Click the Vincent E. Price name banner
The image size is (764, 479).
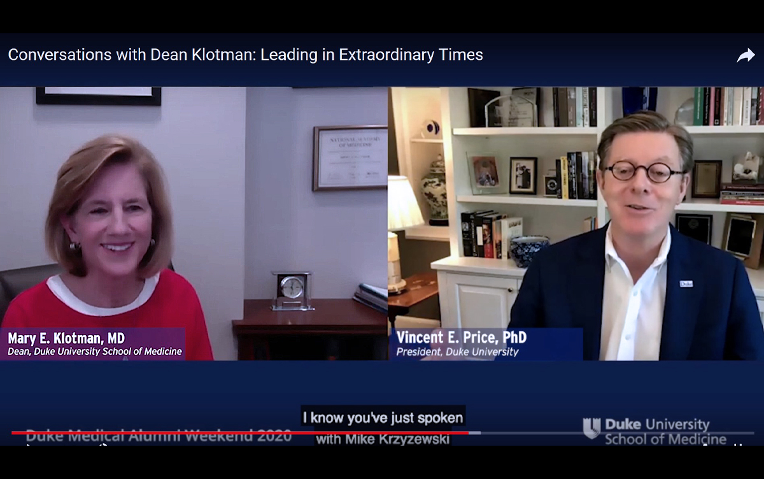(x=485, y=344)
